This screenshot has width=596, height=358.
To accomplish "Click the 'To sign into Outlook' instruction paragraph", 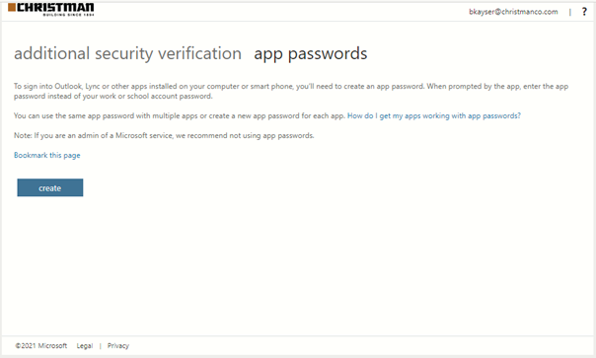I will [x=291, y=91].
